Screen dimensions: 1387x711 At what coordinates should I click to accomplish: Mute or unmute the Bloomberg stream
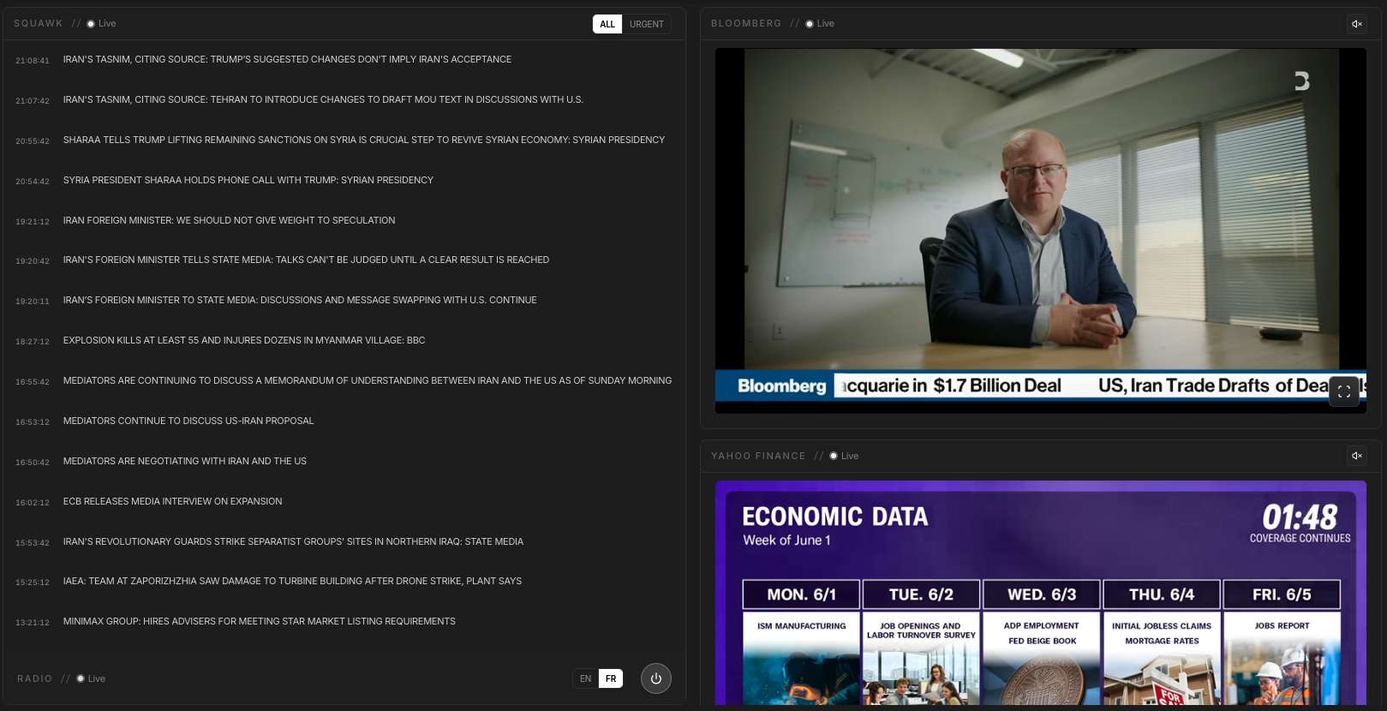pos(1357,24)
